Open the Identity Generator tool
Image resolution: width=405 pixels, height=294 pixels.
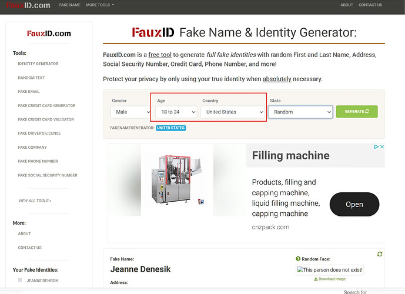[x=38, y=64]
